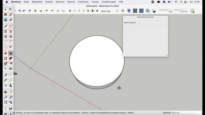
Task: Open the Hilfe menu
Action: 121,2
